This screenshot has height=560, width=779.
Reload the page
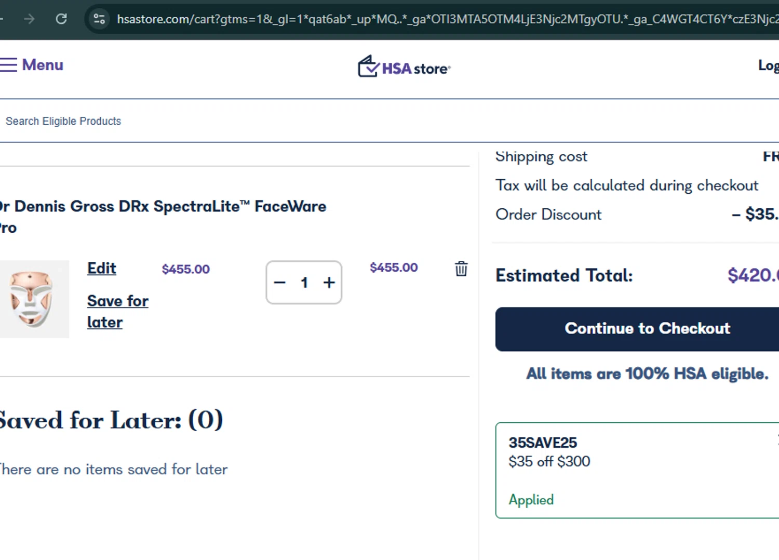pyautogui.click(x=61, y=19)
